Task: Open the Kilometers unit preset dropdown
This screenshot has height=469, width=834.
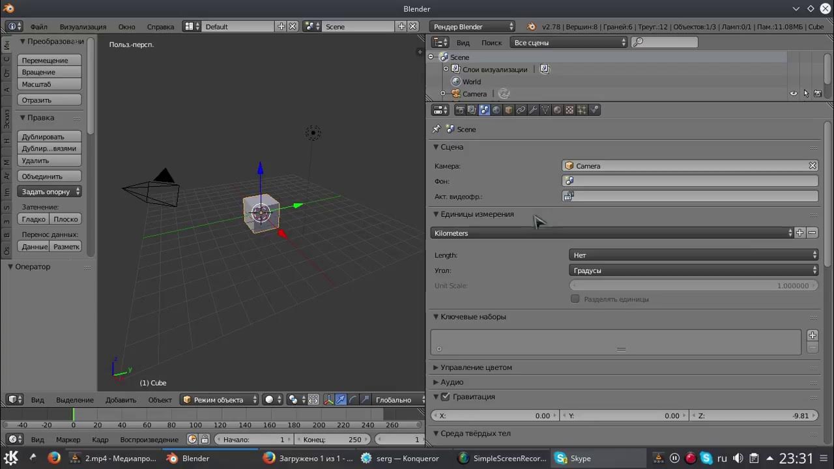Action: click(x=612, y=233)
